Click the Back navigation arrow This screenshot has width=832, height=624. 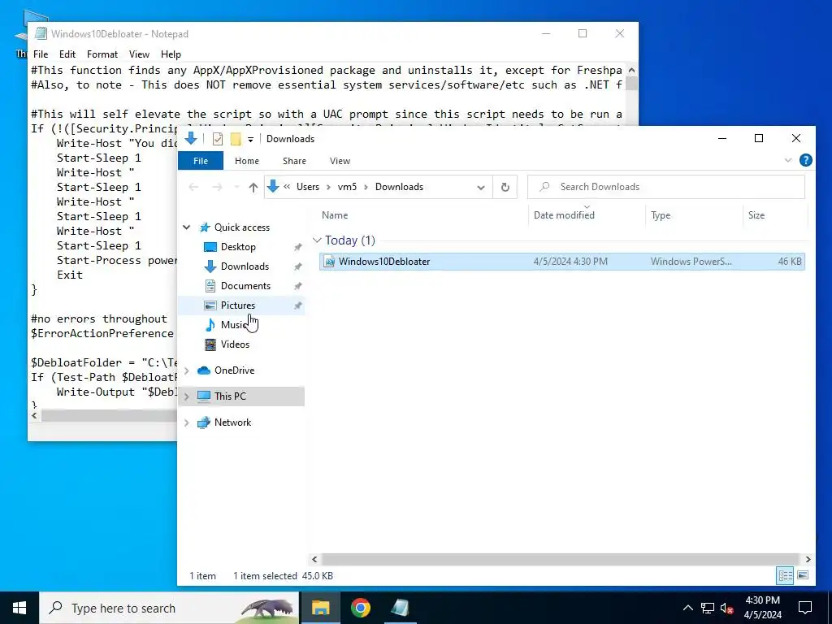click(193, 187)
